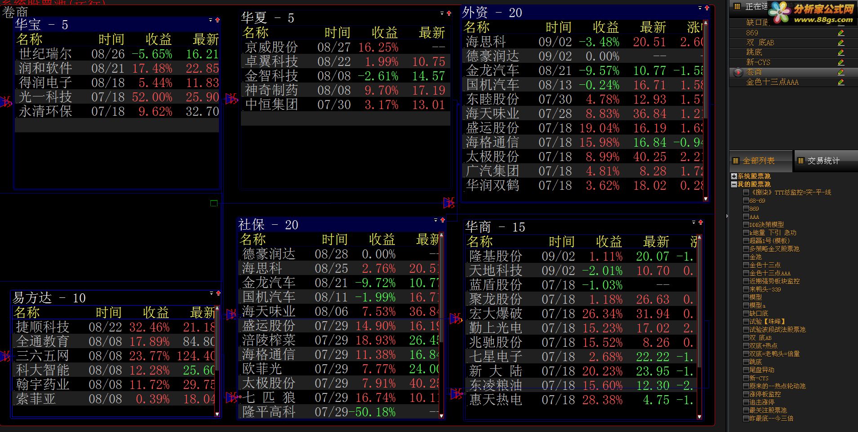Tick the 尾盘异动 checkbox

746,370
